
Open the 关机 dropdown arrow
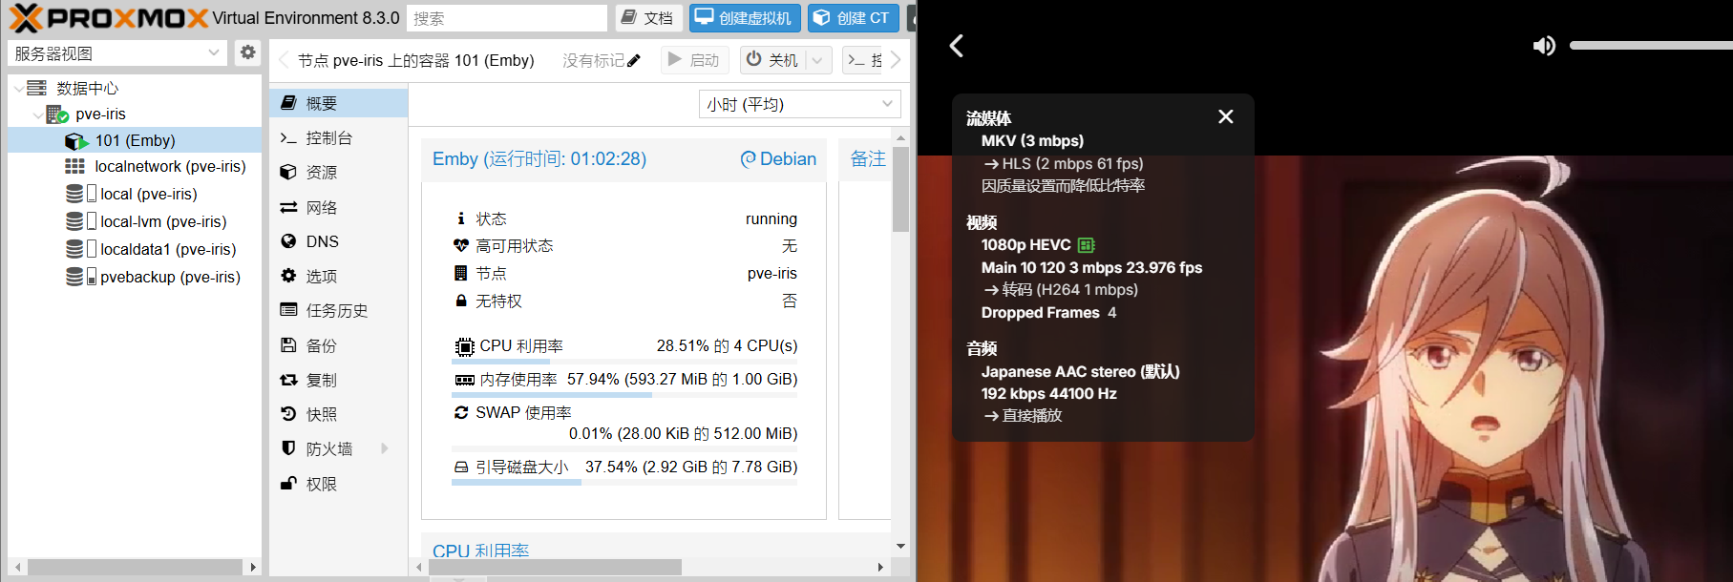tap(818, 60)
